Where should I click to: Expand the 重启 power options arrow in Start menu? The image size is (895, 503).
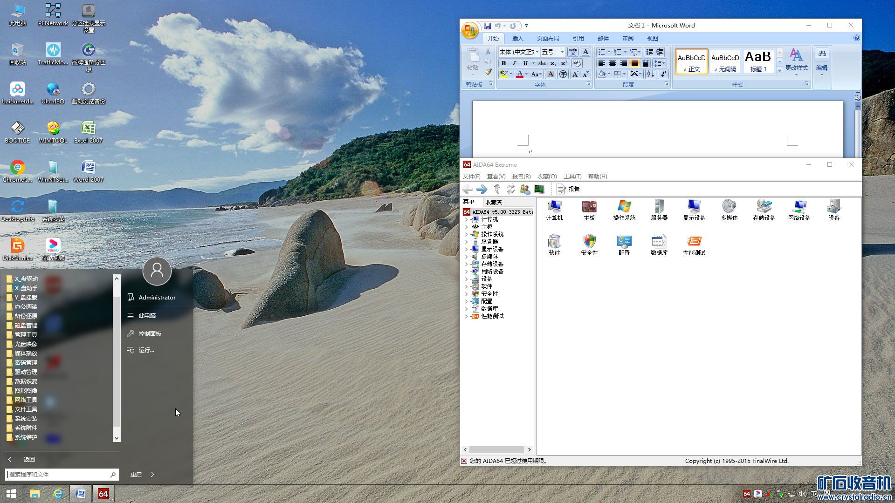(153, 474)
